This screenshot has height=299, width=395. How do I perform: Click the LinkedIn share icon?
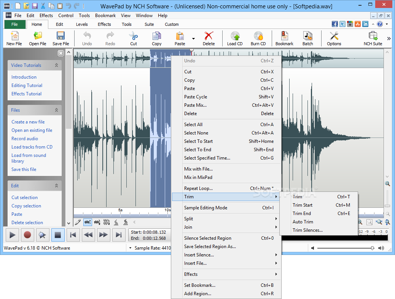tap(365, 24)
